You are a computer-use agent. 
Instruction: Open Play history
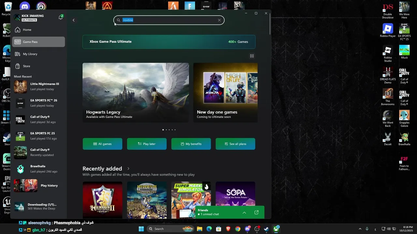point(38,186)
